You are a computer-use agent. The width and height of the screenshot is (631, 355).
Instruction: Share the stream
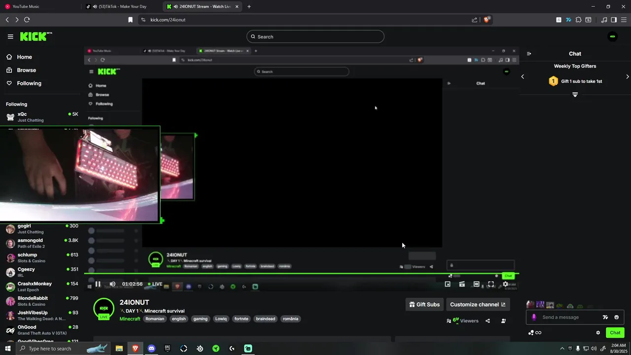(488, 321)
